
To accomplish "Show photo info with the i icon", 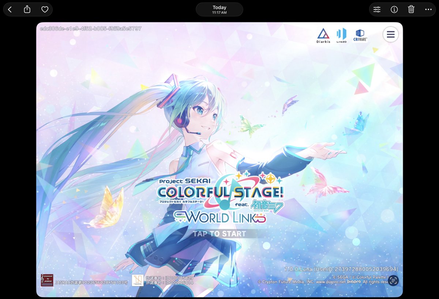I will click(394, 10).
